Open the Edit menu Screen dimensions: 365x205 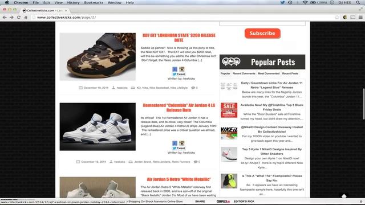pos(47,2)
